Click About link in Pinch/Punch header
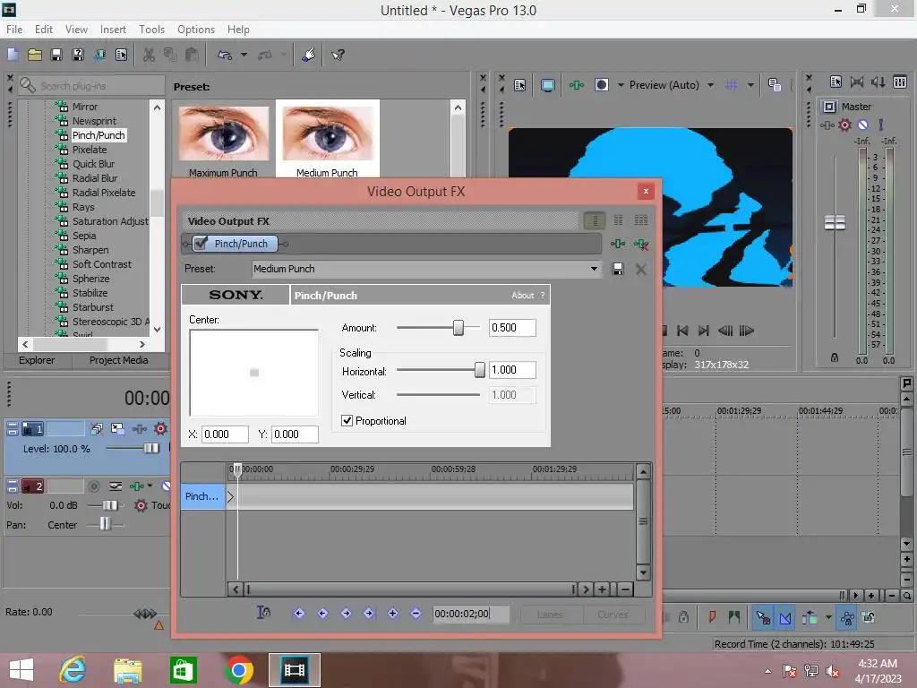Image resolution: width=917 pixels, height=688 pixels. point(522,296)
